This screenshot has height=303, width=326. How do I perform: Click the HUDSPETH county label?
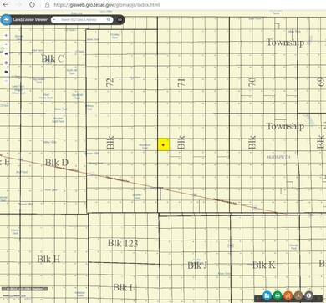278,157
